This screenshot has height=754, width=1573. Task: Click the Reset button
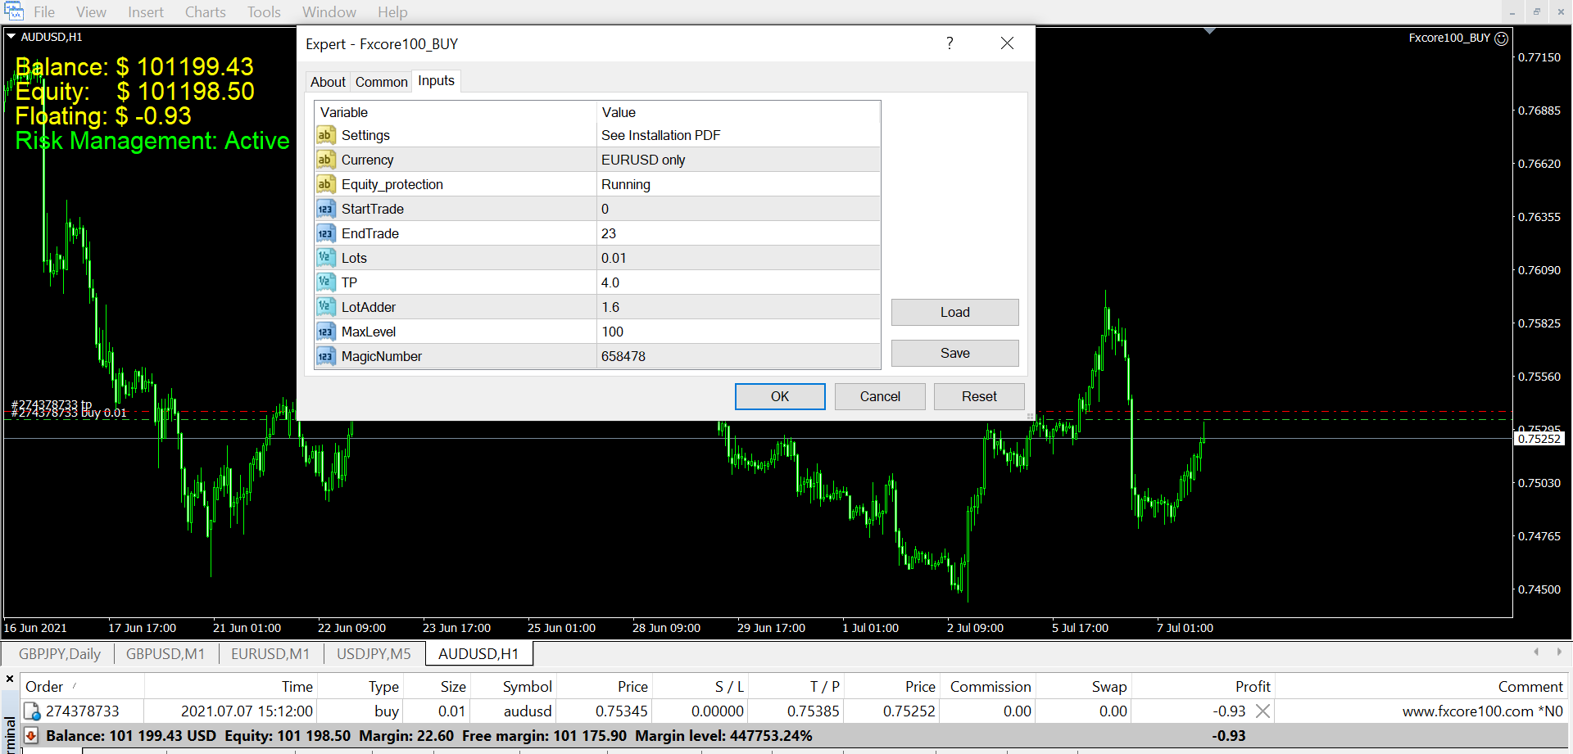click(x=978, y=396)
